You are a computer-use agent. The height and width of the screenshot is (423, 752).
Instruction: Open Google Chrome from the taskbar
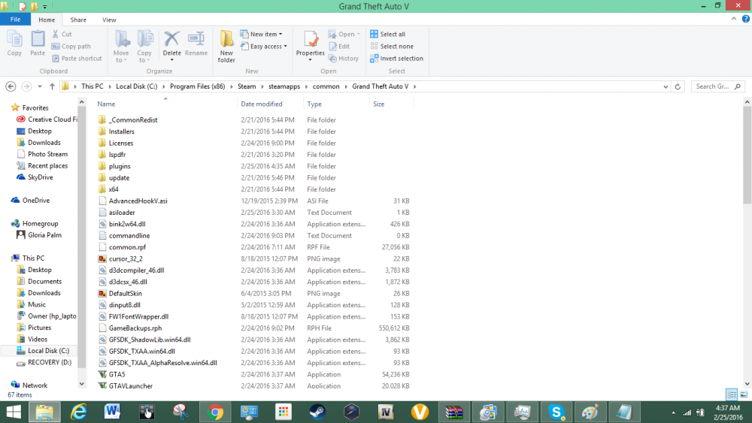[215, 412]
